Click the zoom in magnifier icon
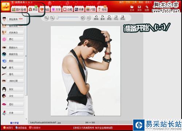 pyautogui.click(x=46, y=18)
